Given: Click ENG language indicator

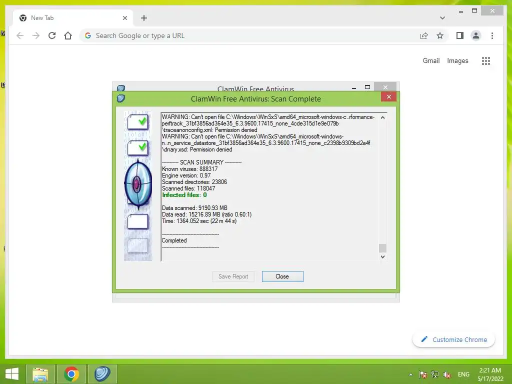Looking at the screenshot, I should (x=463, y=374).
